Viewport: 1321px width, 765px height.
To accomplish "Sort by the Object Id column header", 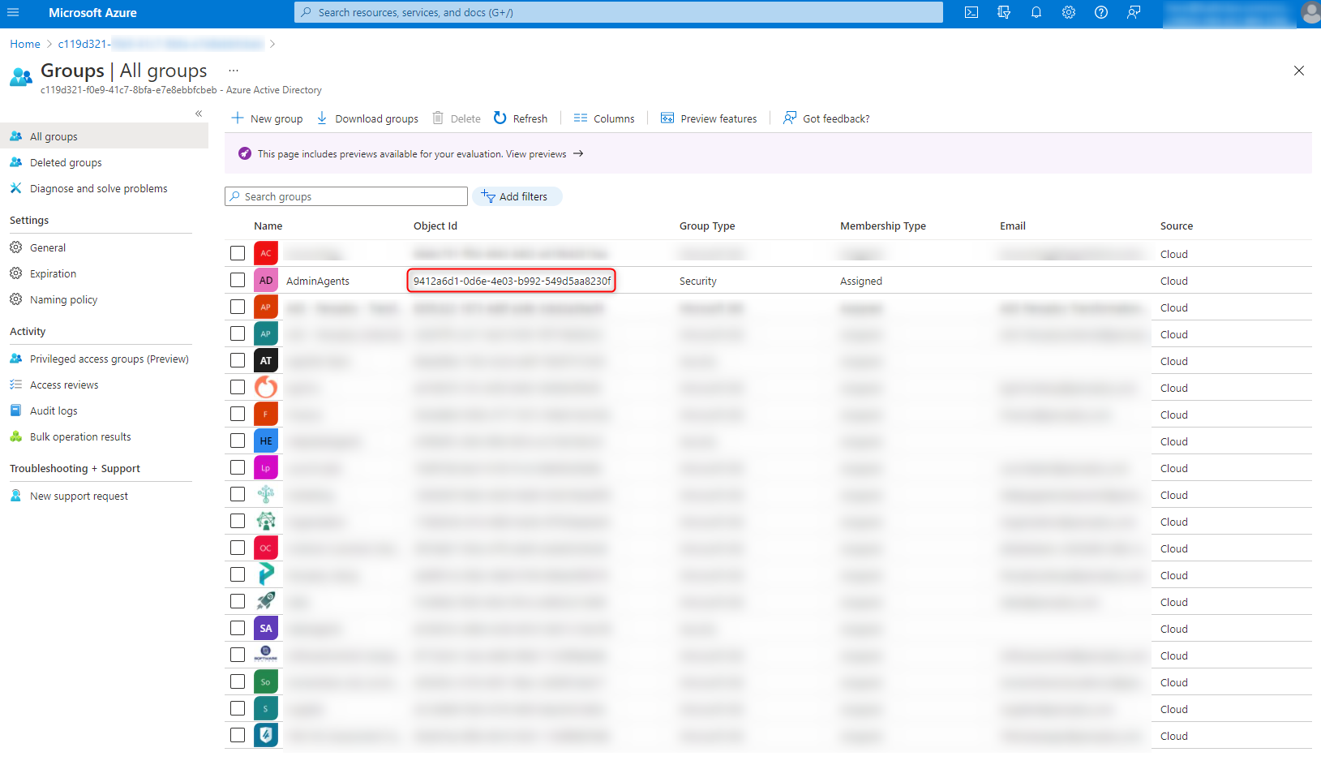I will tap(435, 226).
